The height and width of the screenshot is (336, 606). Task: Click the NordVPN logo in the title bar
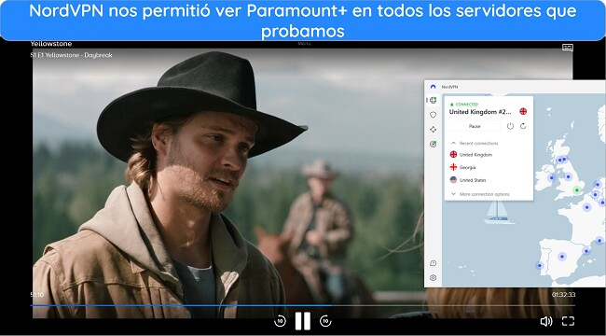[x=433, y=87]
